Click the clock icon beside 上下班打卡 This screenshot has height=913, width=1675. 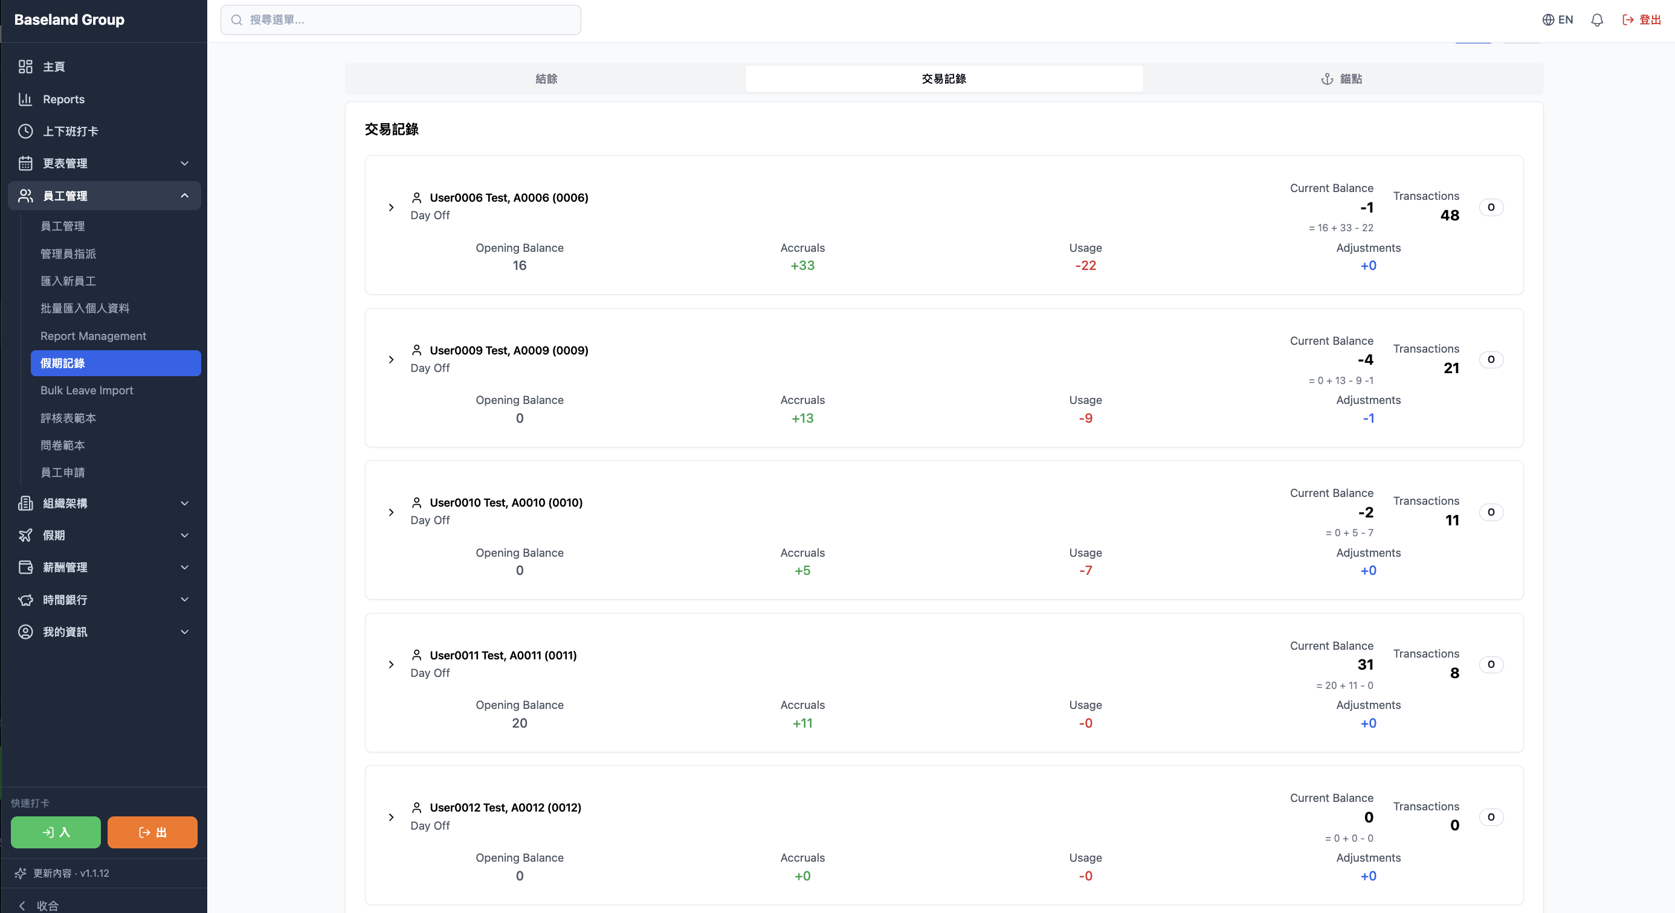click(25, 131)
